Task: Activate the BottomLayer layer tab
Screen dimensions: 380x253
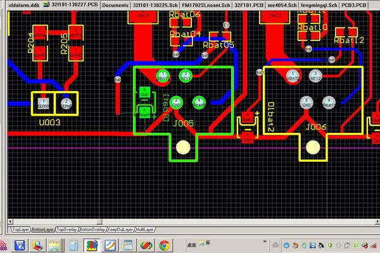Action: (x=42, y=229)
